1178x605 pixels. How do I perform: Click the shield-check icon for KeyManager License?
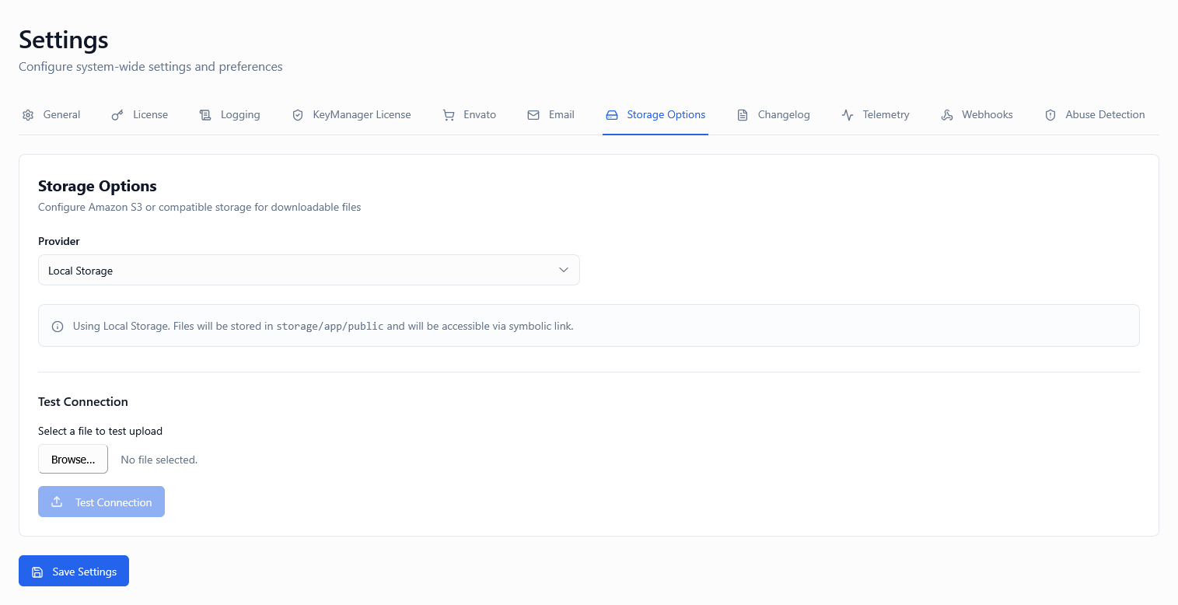click(298, 115)
